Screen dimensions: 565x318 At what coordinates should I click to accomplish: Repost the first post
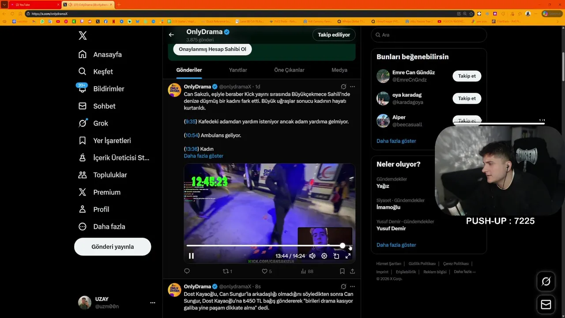point(227,271)
